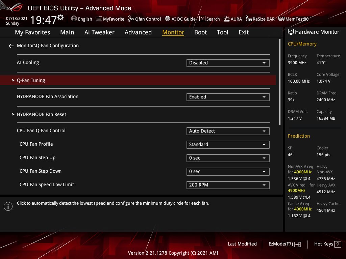Disable HYDRANODE Fan Association
This screenshot has width=346, height=259.
(x=228, y=97)
